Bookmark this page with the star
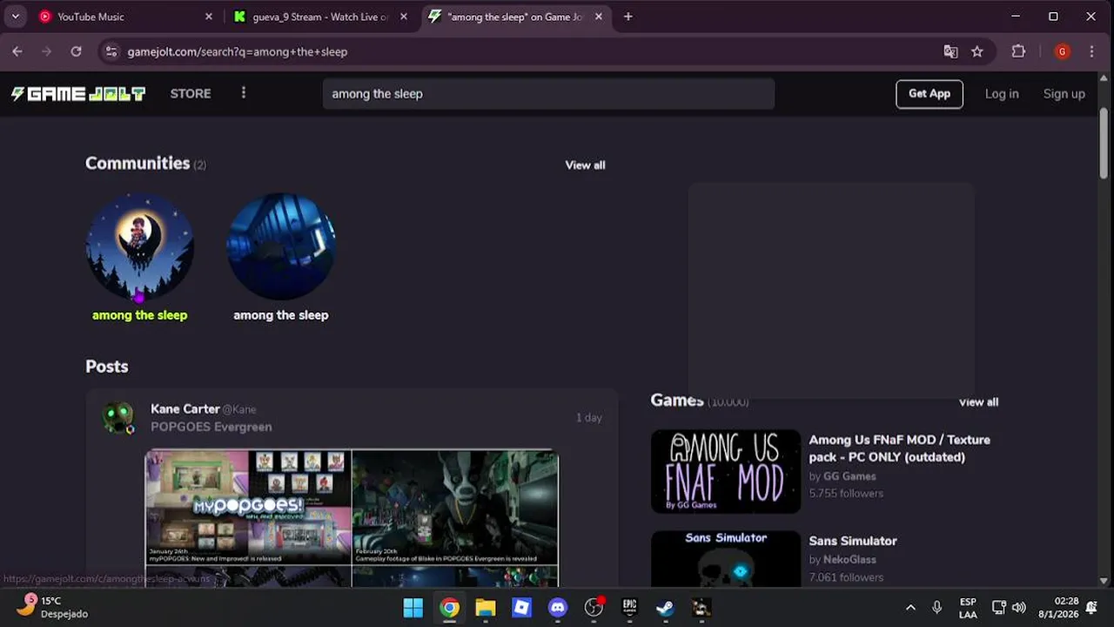 point(977,51)
